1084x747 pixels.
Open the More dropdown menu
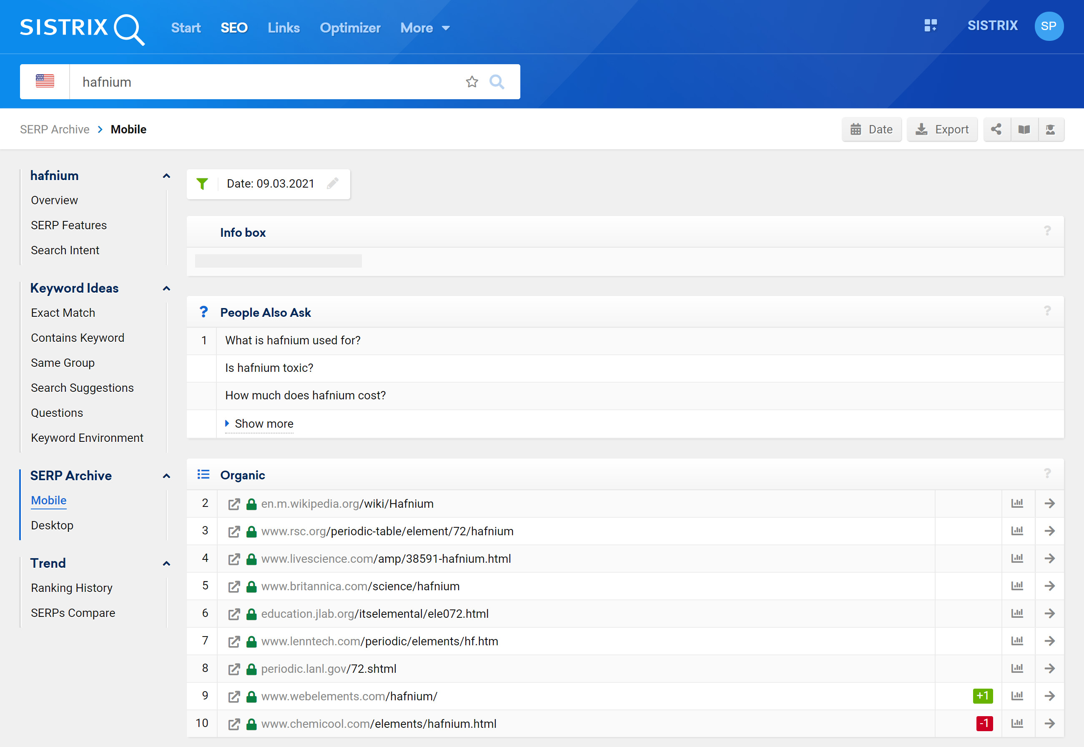[425, 28]
